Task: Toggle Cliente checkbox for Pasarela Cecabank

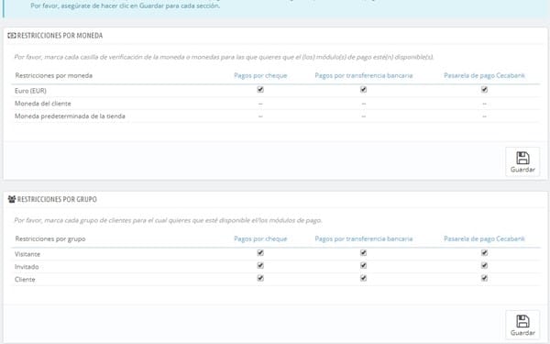Action: tap(484, 278)
